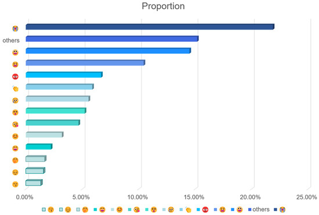Select the others label on the vertical axis
Image resolution: width=319 pixels, height=215 pixels.
coord(11,41)
